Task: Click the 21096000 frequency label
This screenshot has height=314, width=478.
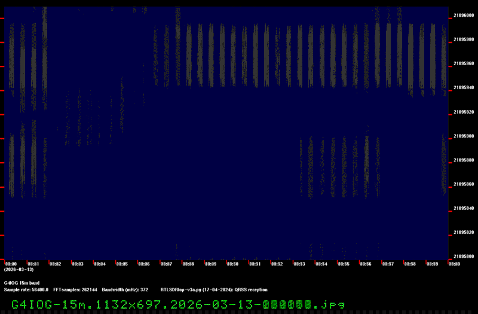Action: click(464, 16)
